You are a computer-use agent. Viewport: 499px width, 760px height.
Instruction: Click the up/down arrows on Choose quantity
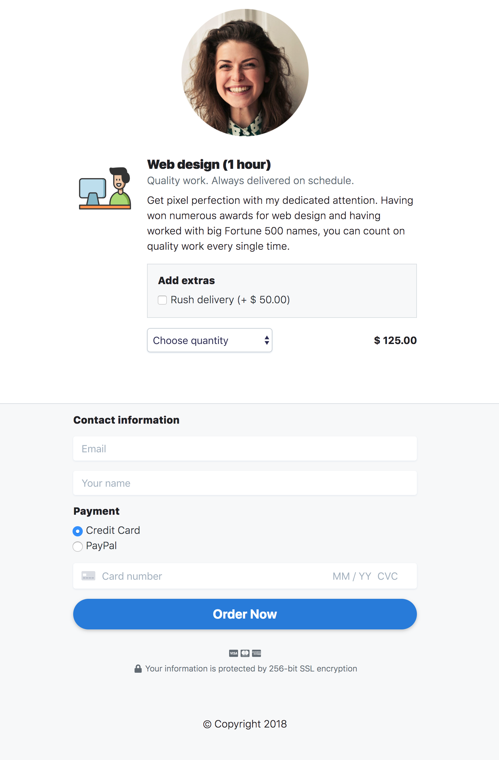267,341
